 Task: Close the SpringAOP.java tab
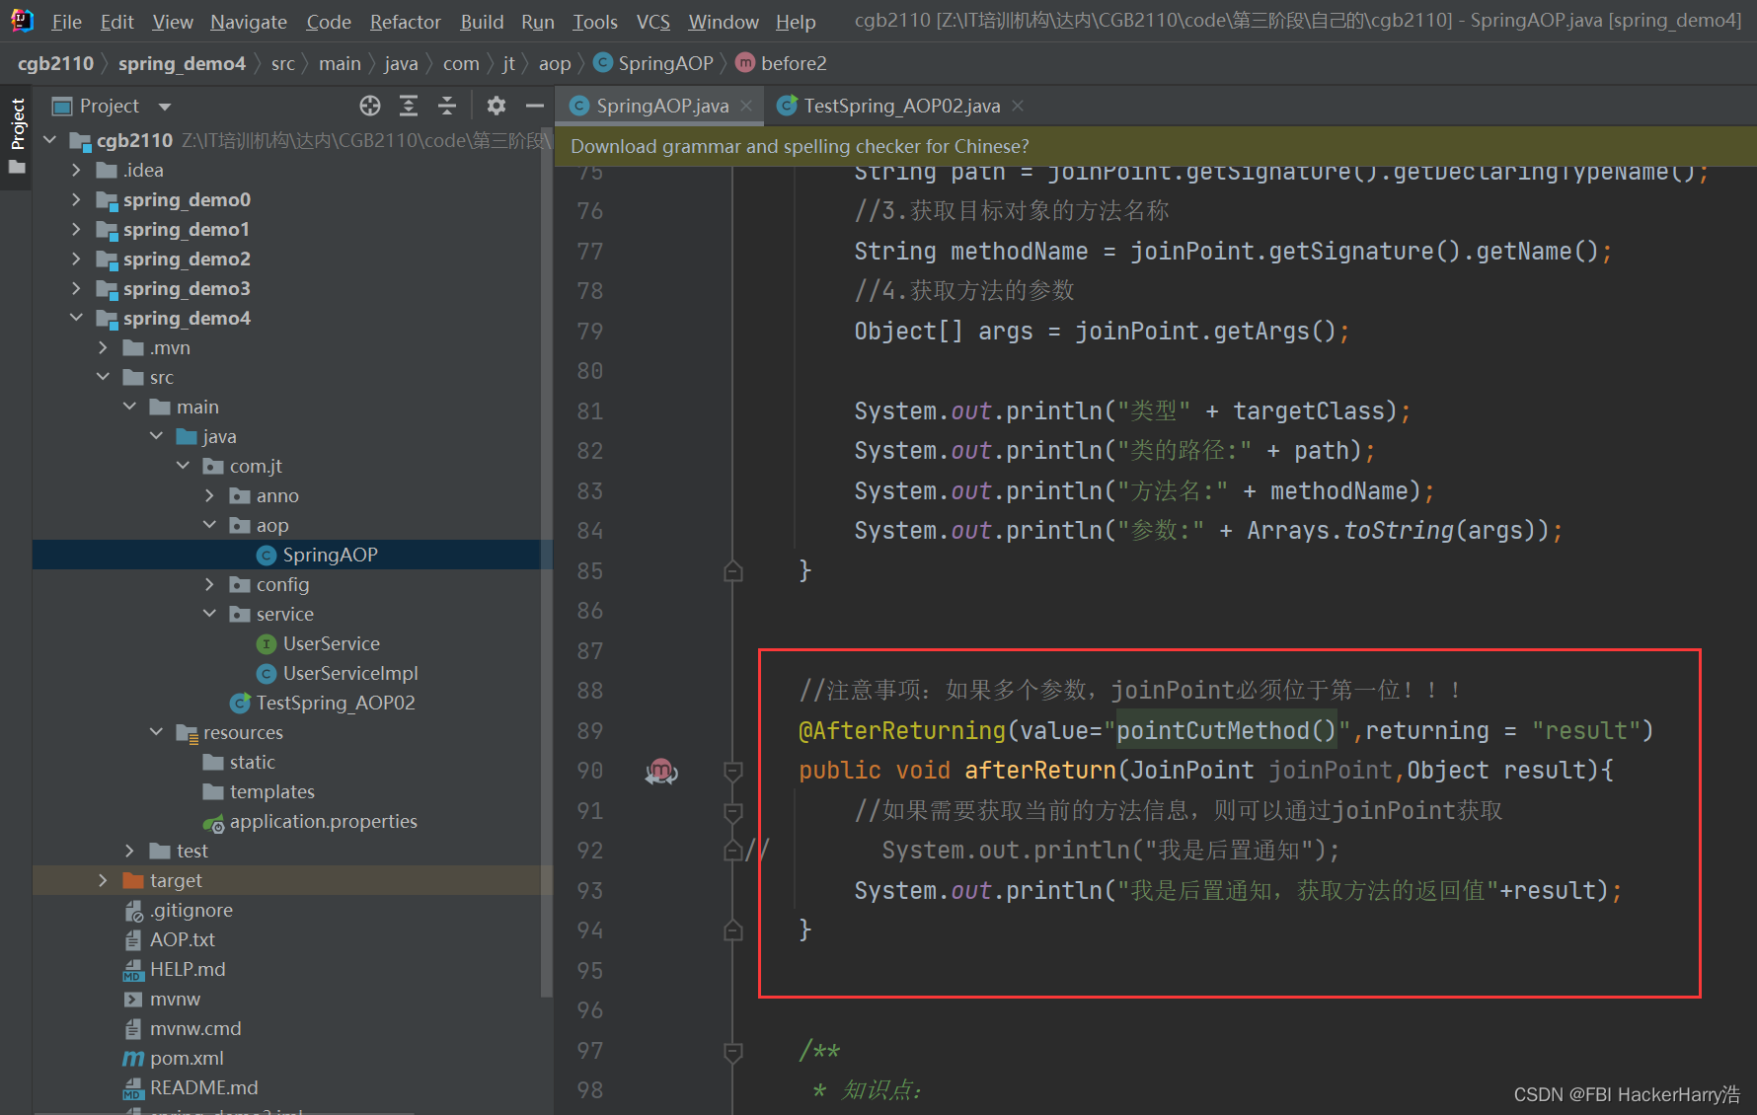click(746, 106)
